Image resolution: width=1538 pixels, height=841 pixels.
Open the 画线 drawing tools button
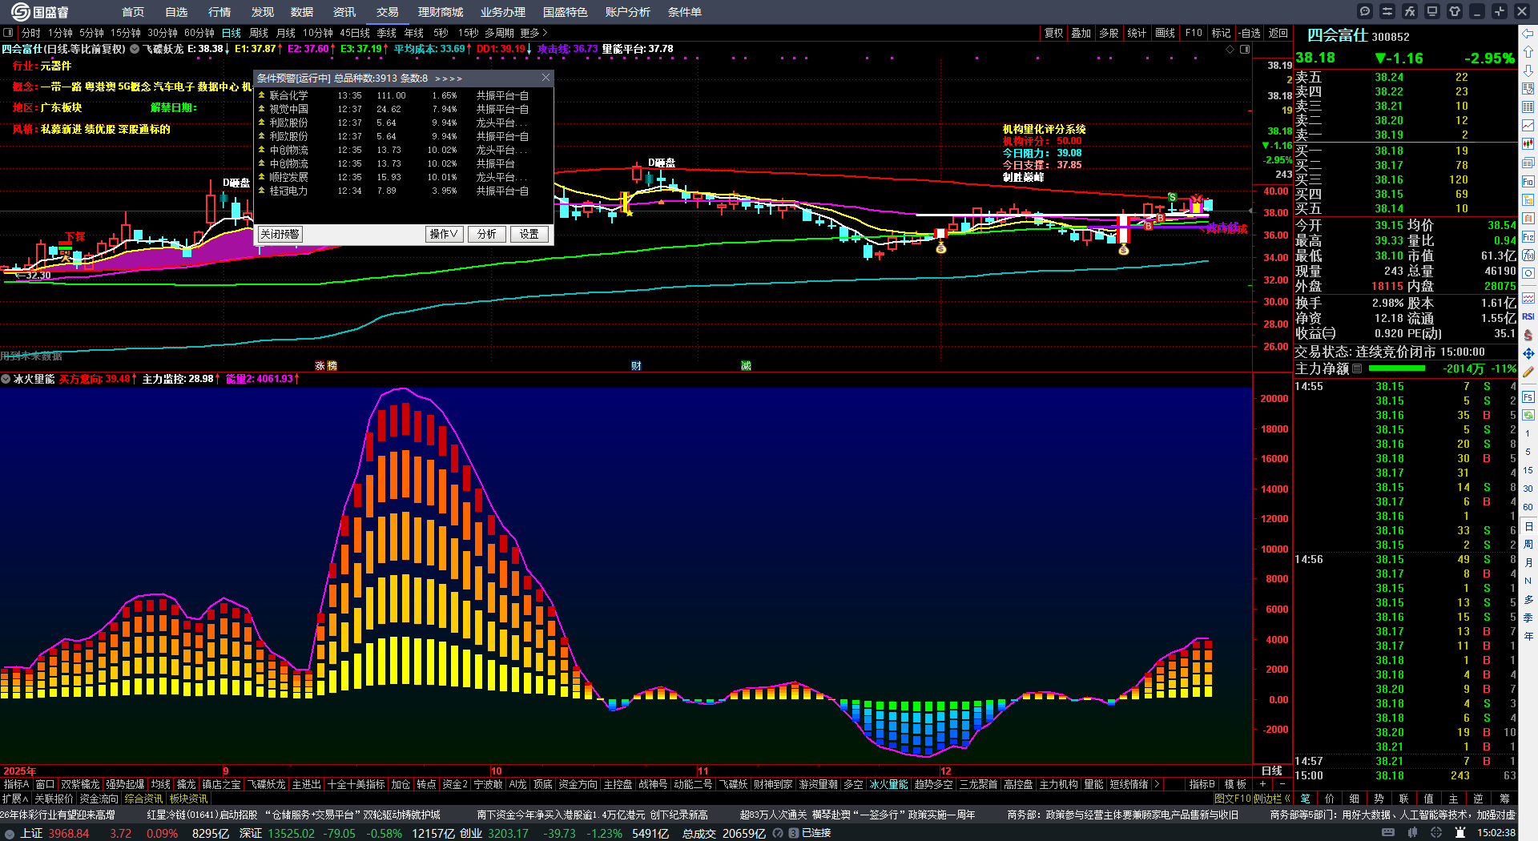(x=1166, y=33)
